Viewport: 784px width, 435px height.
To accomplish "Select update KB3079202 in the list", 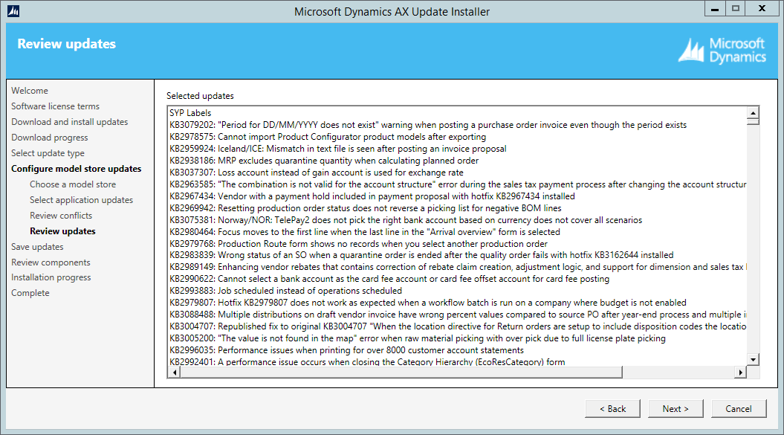I will 428,125.
